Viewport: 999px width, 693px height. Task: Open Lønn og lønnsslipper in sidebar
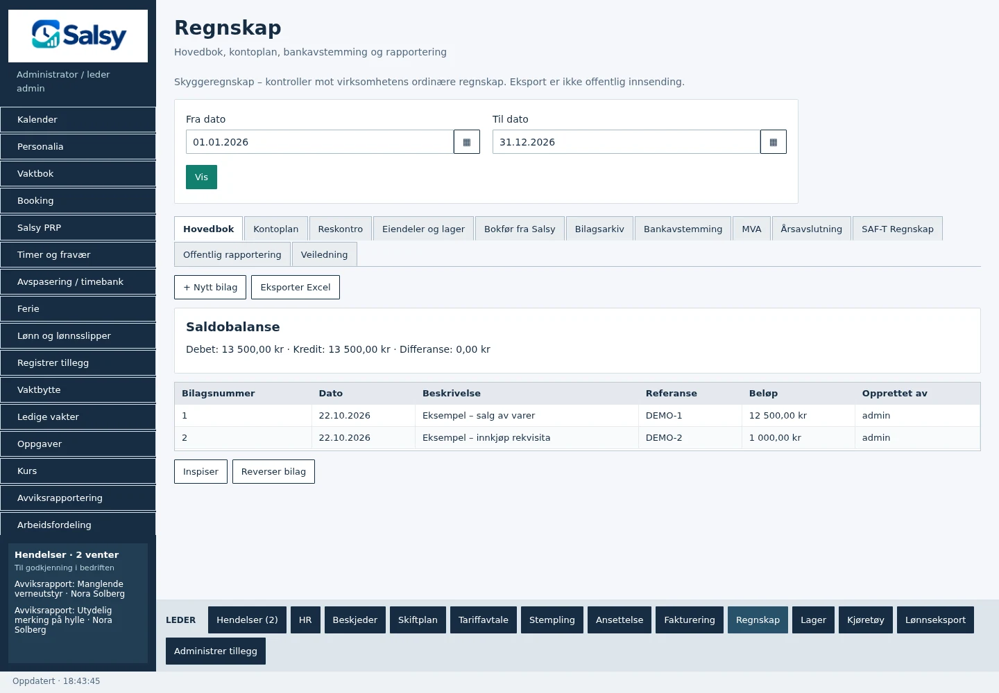click(x=78, y=335)
